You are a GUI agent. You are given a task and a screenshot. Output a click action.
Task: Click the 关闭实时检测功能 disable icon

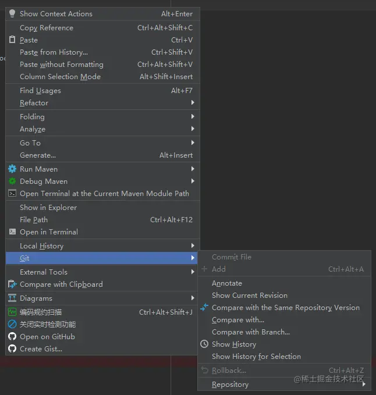point(12,324)
